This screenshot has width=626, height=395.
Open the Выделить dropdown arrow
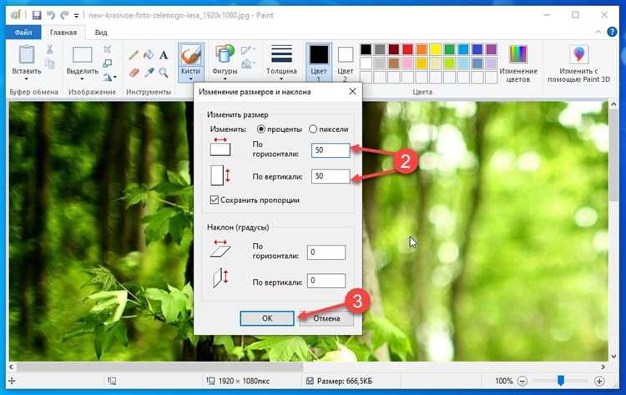82,78
